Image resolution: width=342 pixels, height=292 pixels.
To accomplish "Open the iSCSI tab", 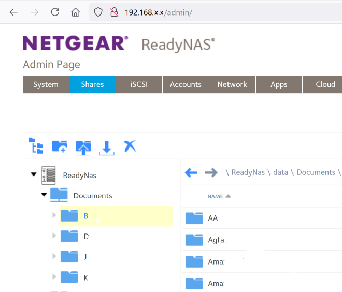I will pos(139,84).
